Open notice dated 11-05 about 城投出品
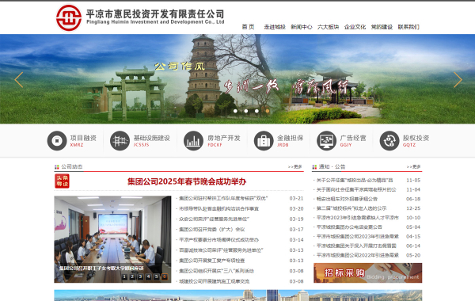 tap(355, 180)
